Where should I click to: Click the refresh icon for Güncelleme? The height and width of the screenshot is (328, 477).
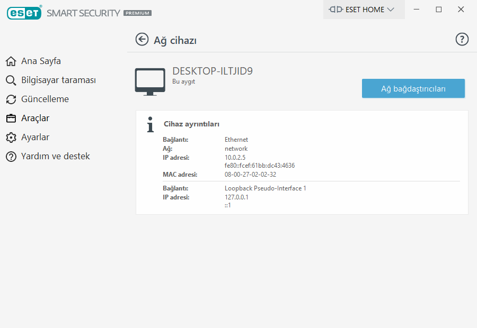point(11,99)
